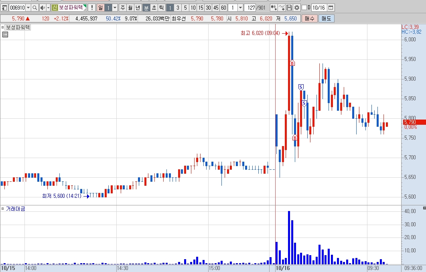Click the stock search magnifier icon
Viewport: 426px width, 272px height.
34,8
